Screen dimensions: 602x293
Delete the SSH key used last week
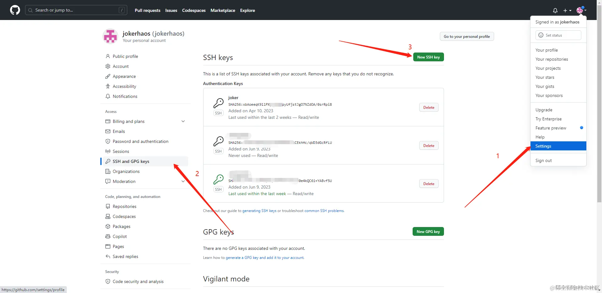coord(429,184)
